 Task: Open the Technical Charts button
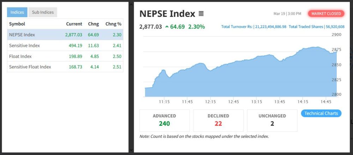coord(321,113)
